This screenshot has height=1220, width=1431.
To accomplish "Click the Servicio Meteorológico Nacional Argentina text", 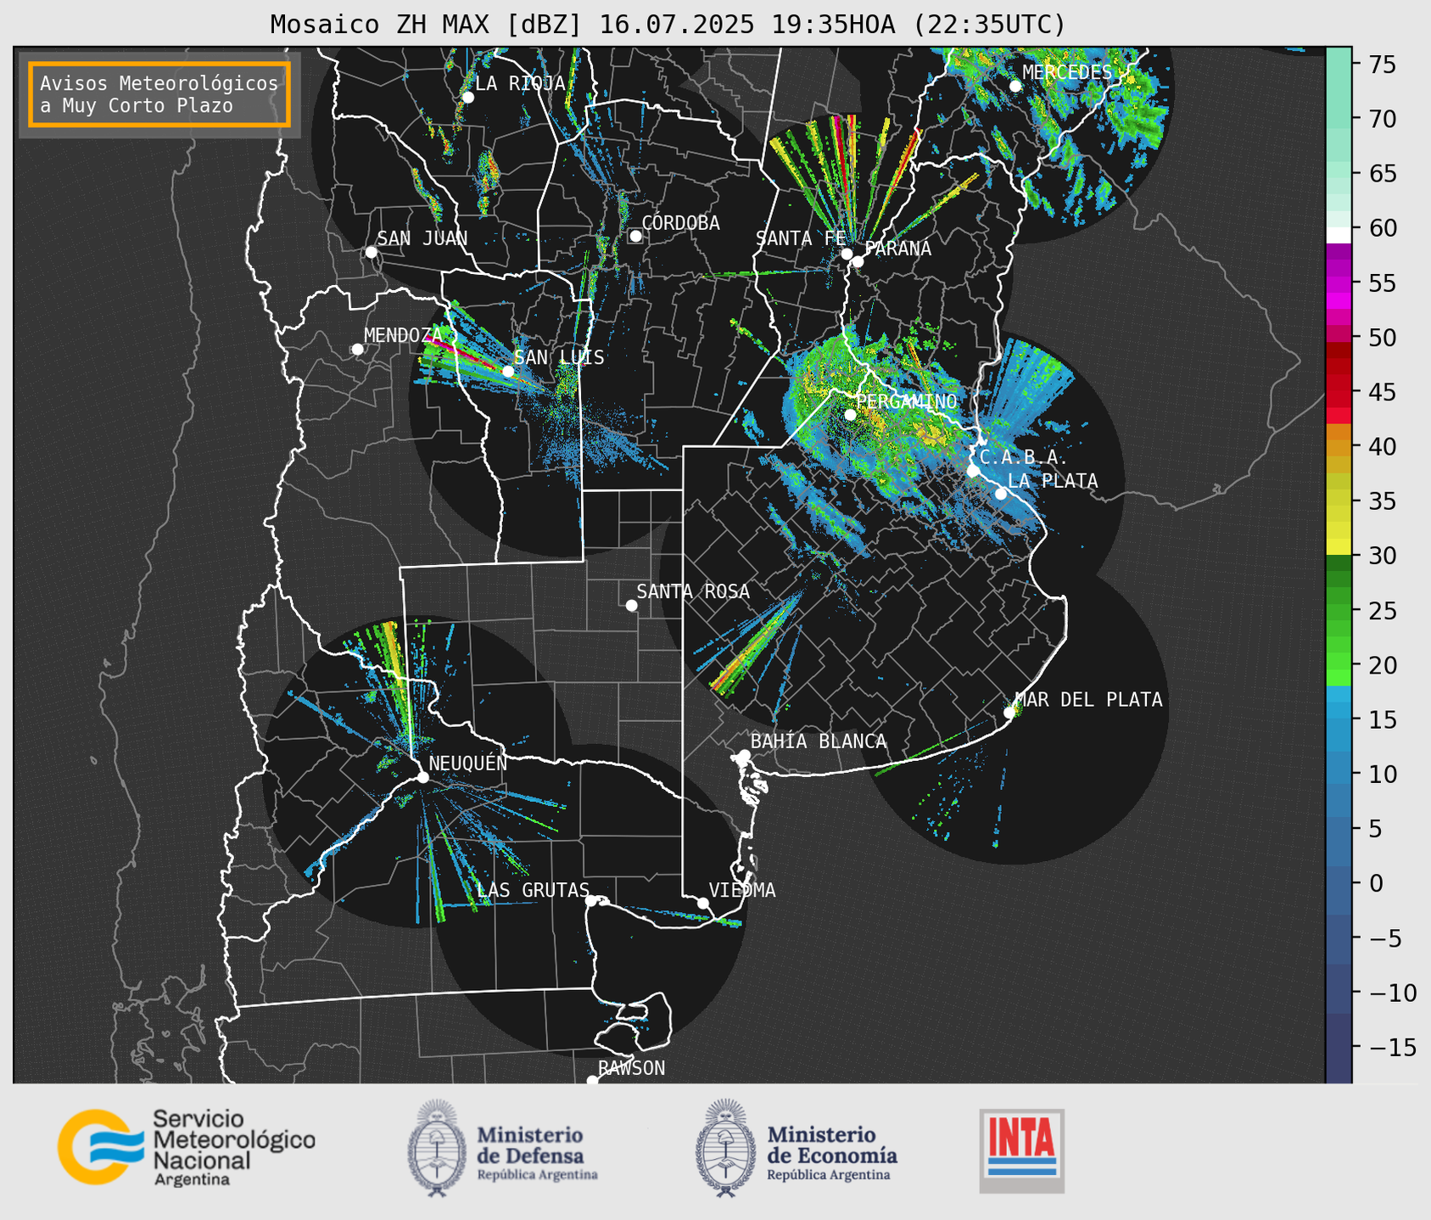I will 234,1148.
